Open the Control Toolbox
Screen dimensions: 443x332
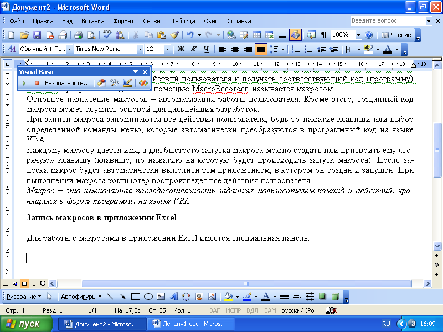tap(115, 83)
